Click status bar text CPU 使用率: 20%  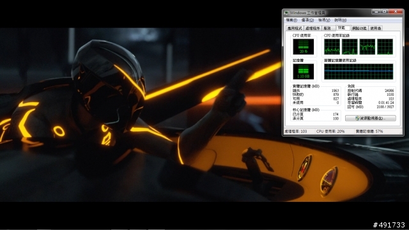[x=330, y=132]
